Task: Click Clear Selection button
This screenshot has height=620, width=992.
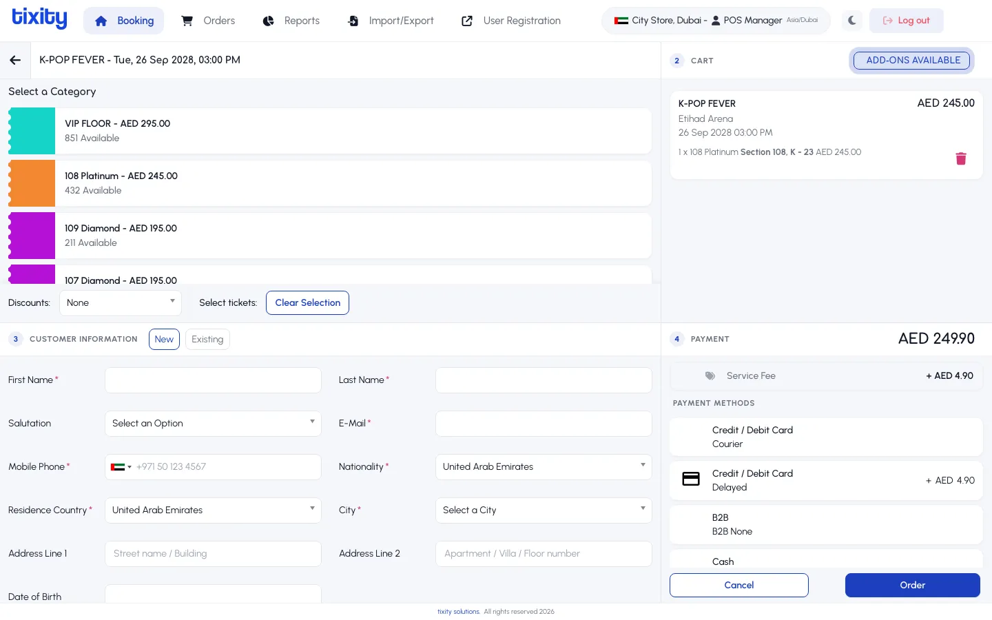Action: click(307, 303)
